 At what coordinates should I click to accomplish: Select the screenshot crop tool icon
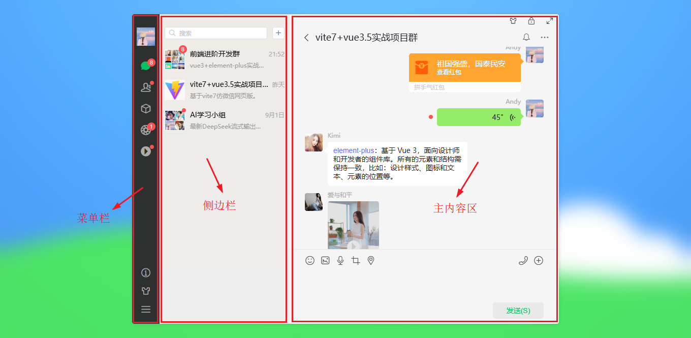coord(356,260)
